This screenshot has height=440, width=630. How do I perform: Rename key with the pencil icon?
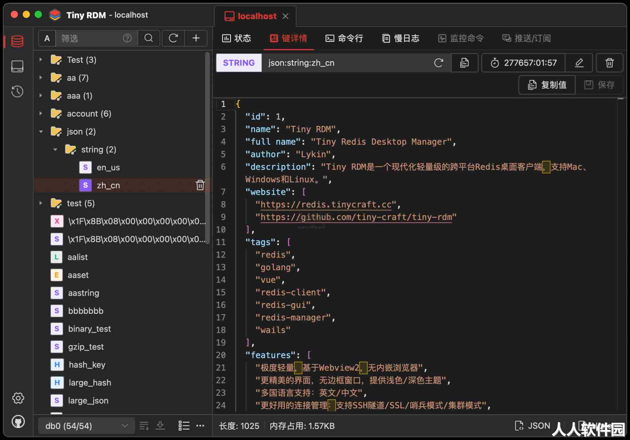pos(579,63)
